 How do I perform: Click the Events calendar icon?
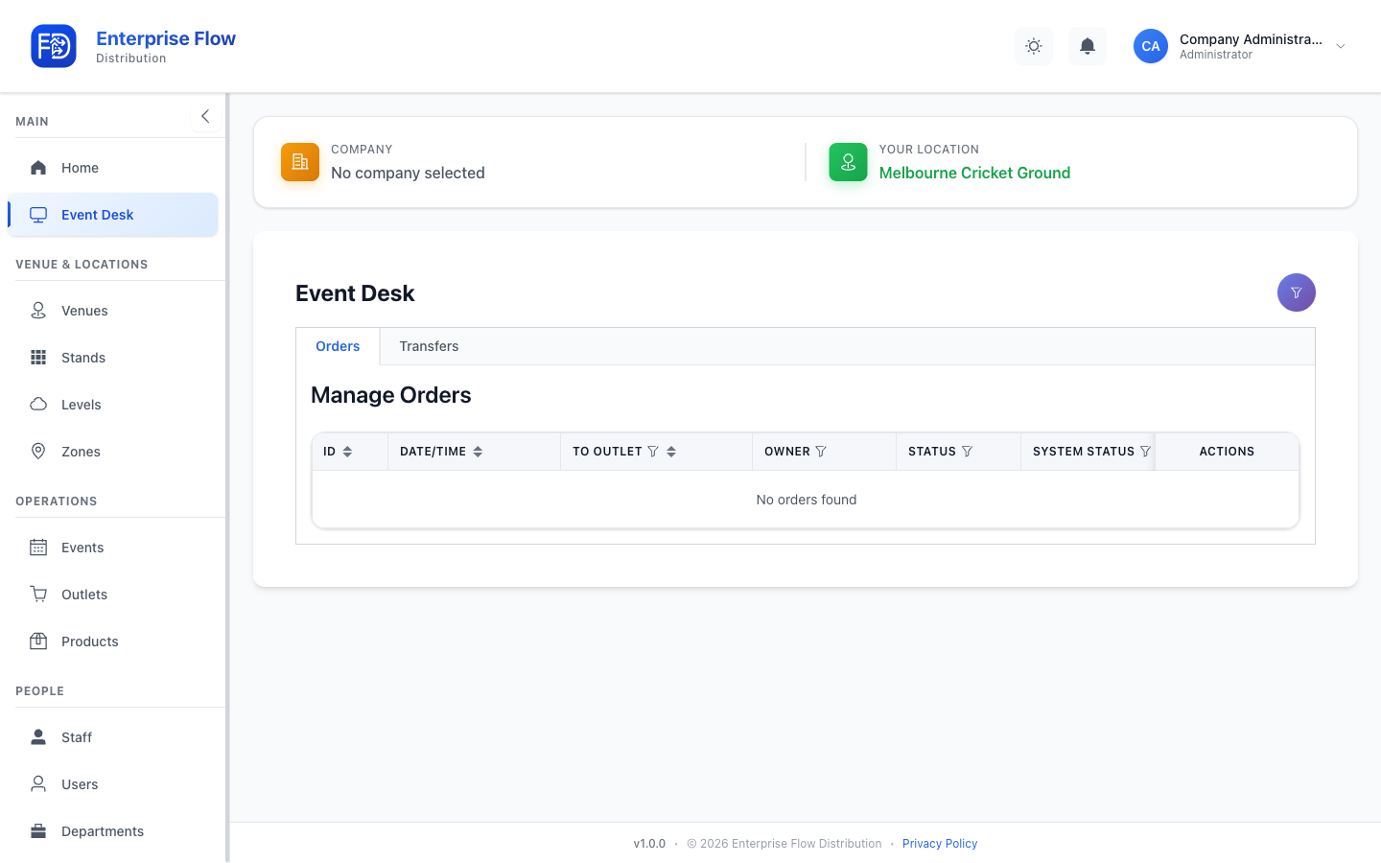point(38,548)
